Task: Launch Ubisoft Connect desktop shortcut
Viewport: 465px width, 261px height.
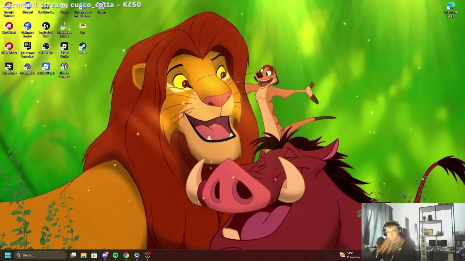Action: pos(64,70)
